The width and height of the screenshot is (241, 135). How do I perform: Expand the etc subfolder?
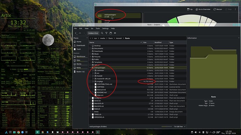93,73
